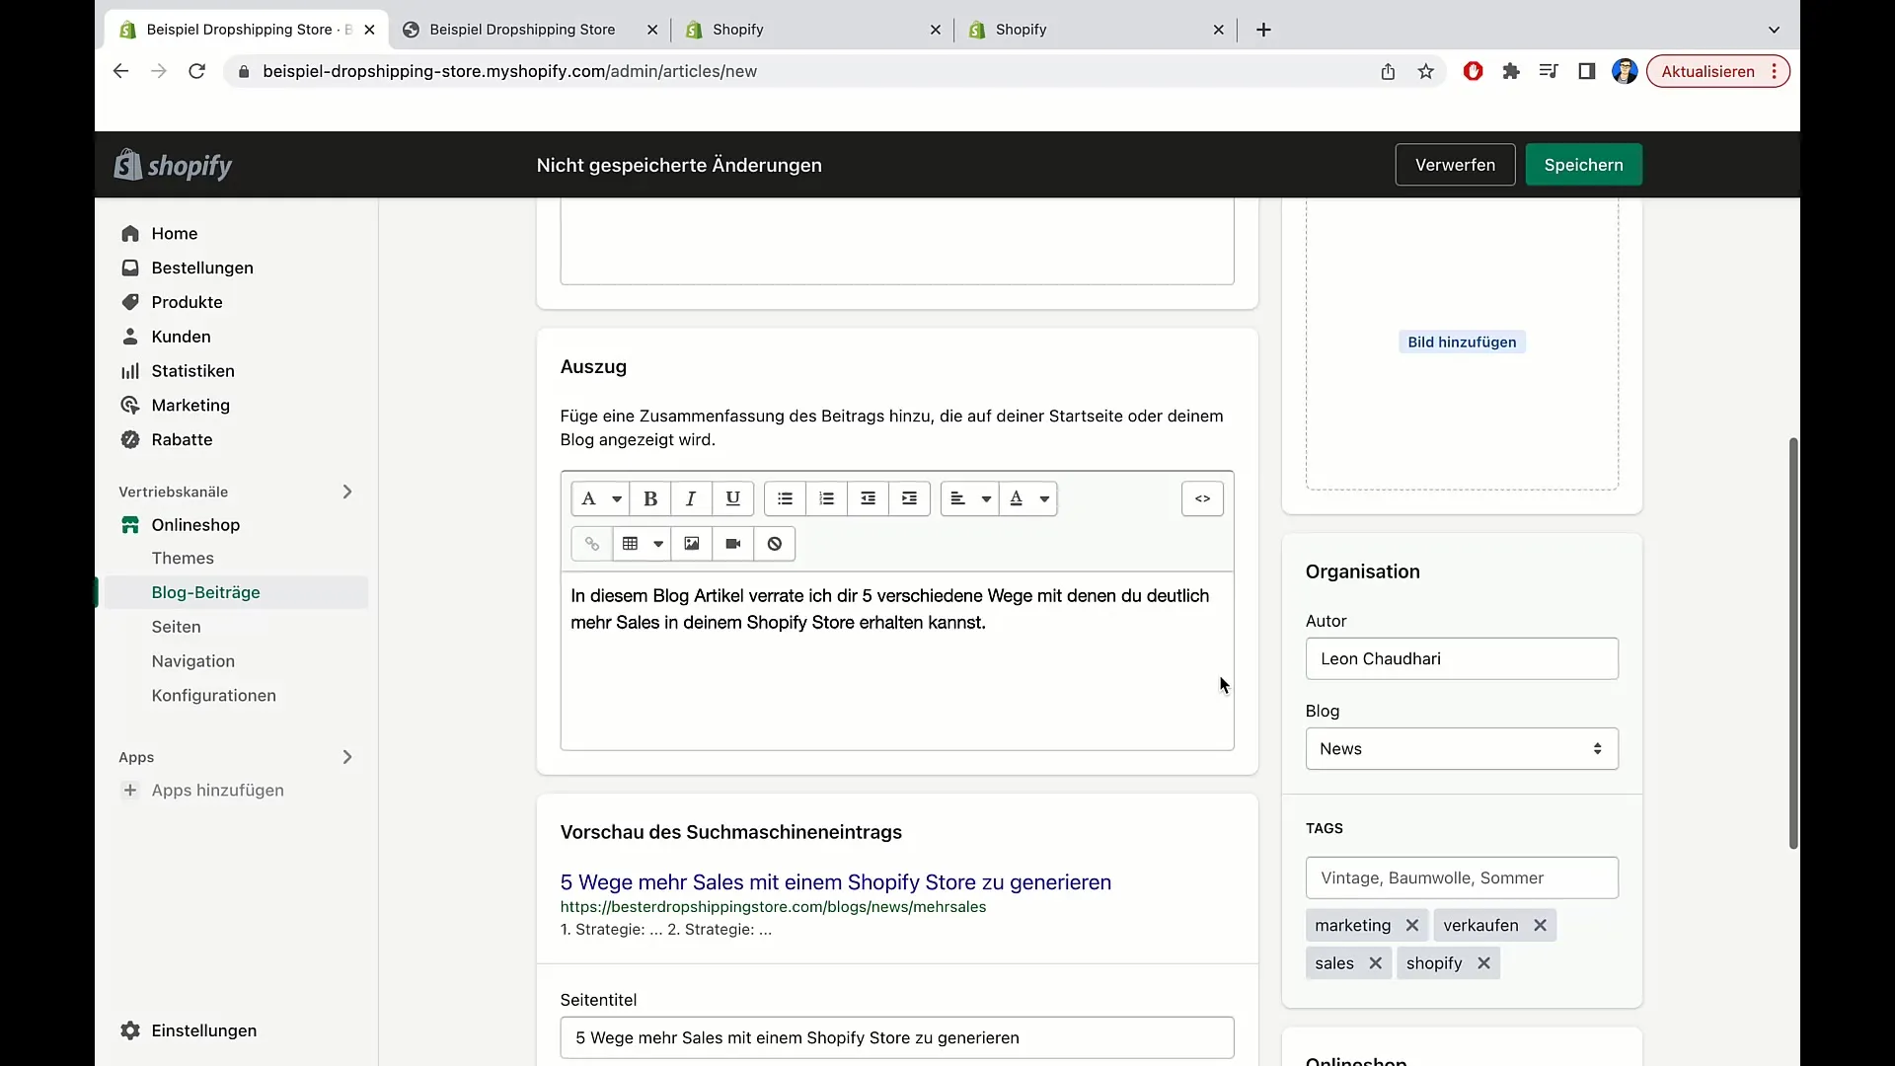Open the Blog dropdown to change category
The width and height of the screenshot is (1895, 1066).
click(x=1462, y=748)
